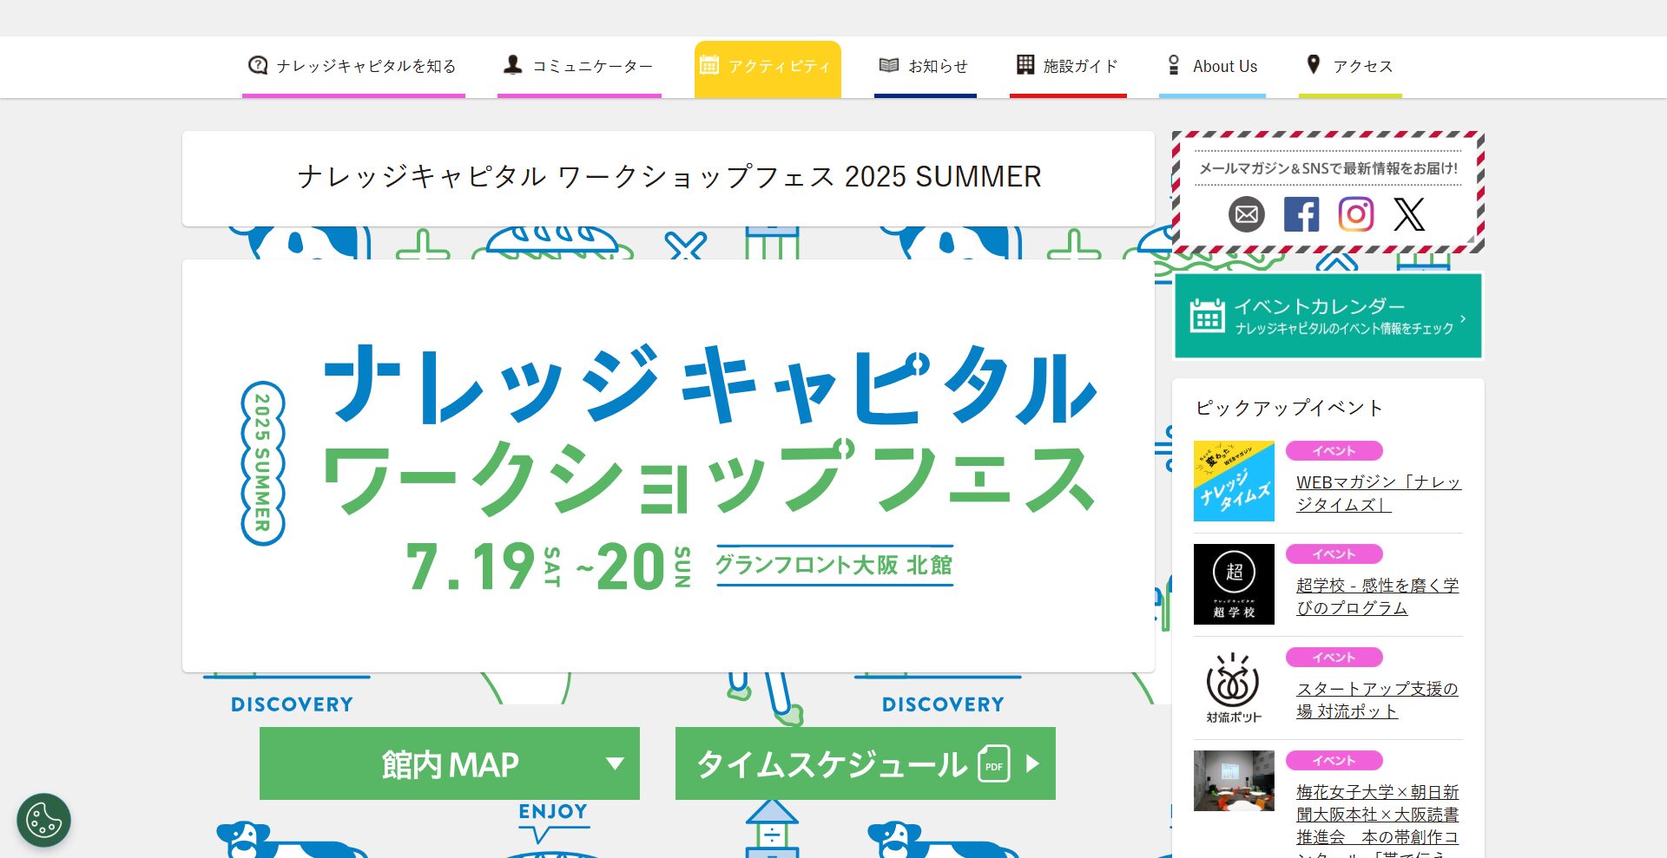
Task: Click the イベント tag above WEBマガジン
Action: point(1334,451)
